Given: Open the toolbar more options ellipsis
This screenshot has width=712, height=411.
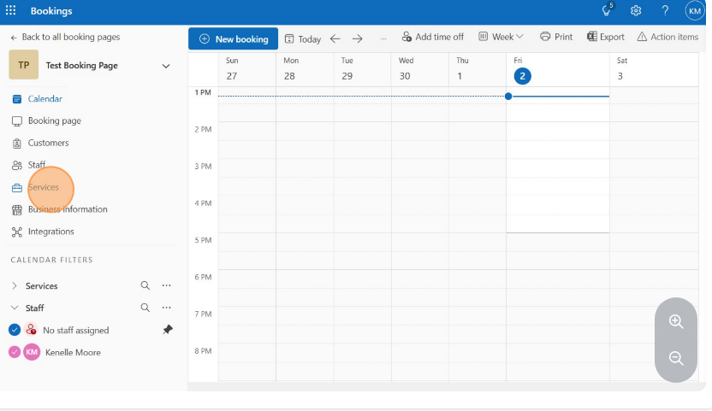Looking at the screenshot, I should click(x=383, y=39).
